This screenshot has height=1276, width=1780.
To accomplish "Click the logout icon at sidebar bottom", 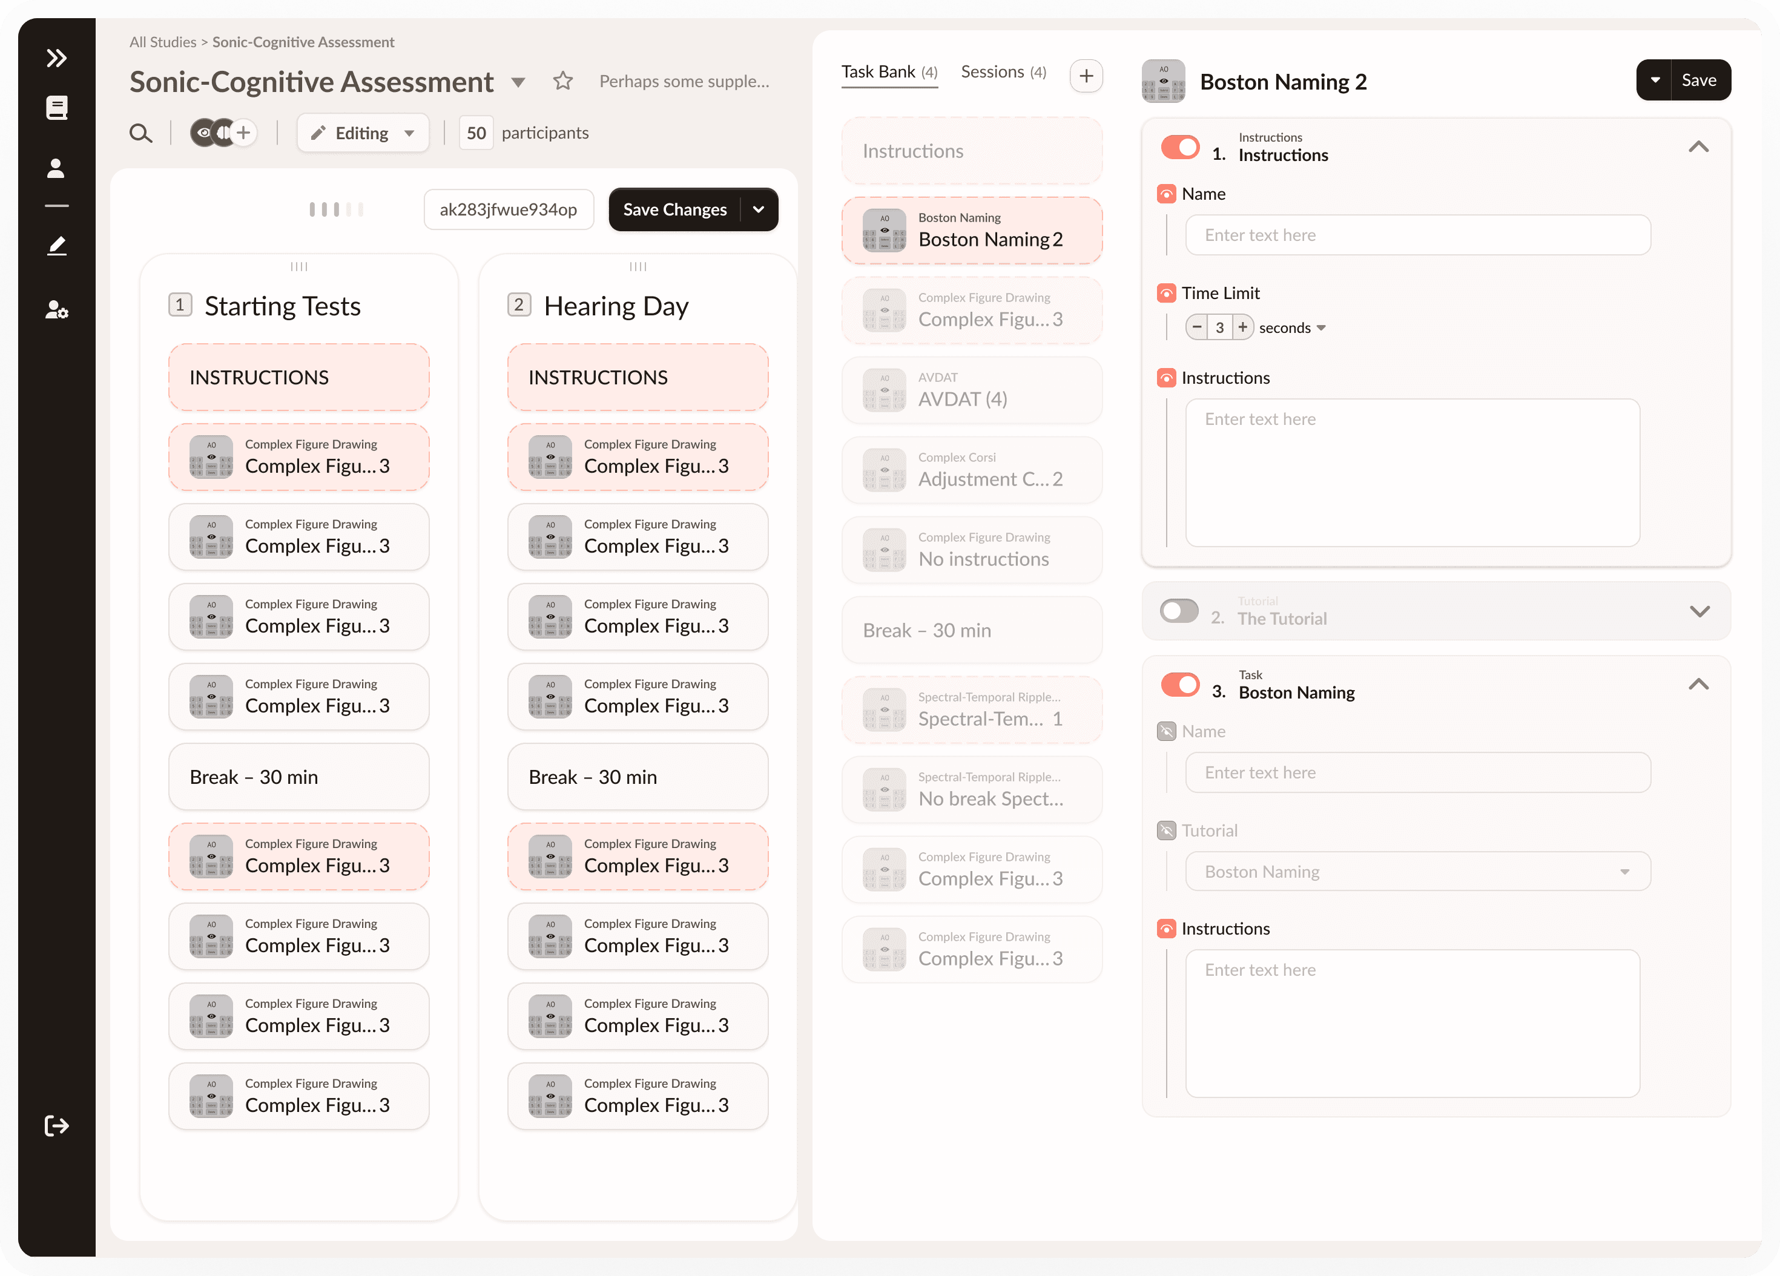I will [56, 1125].
